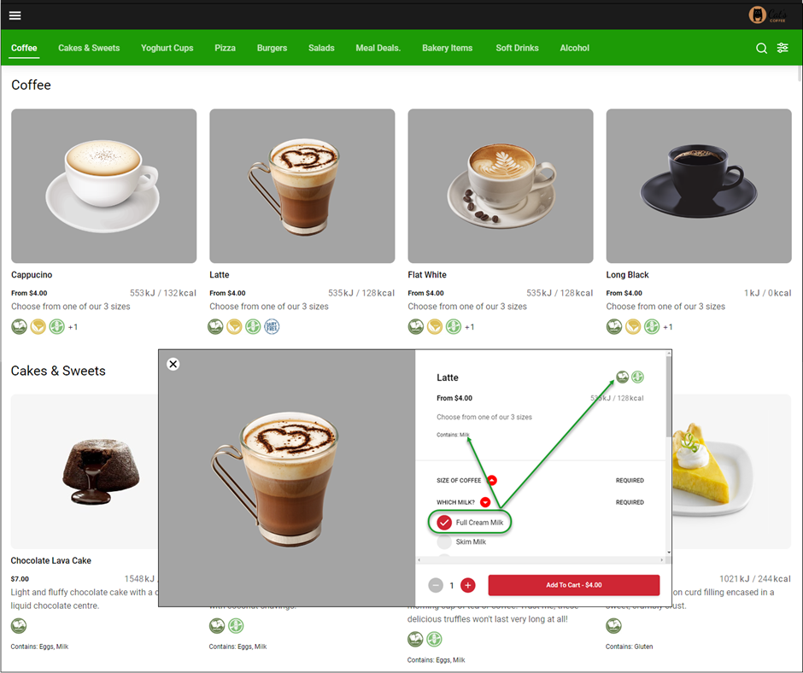Select the Soft Drinks tab
The image size is (803, 673).
[517, 48]
